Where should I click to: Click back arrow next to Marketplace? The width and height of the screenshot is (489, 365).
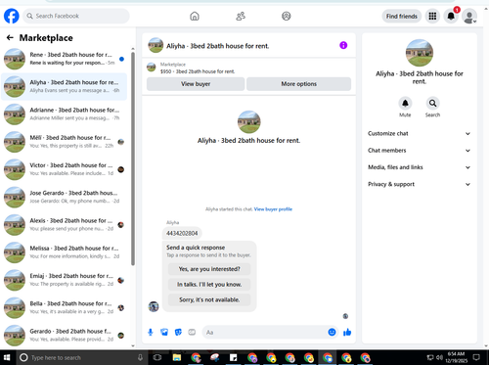point(10,38)
